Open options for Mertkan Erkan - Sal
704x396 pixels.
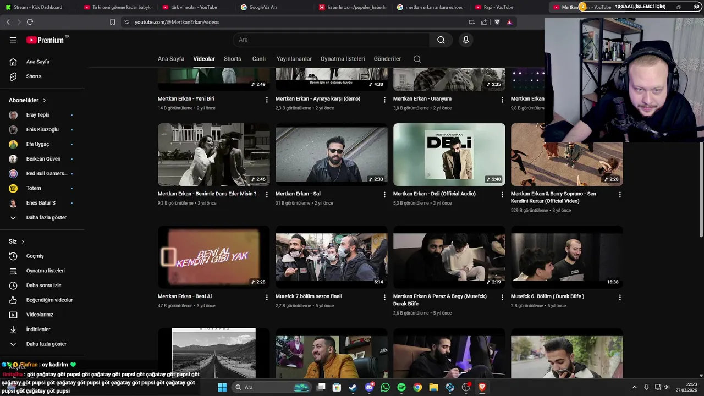[x=384, y=195]
